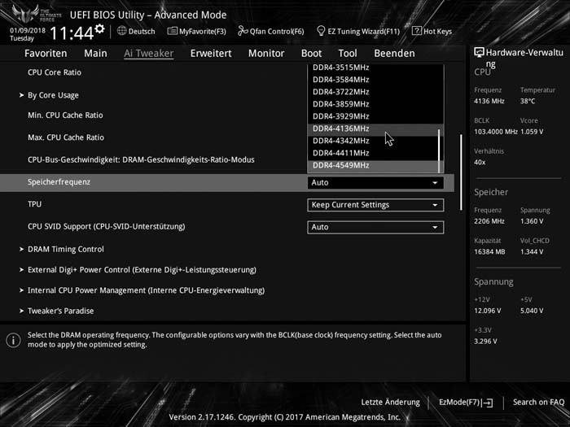Click the memory capacity 16384 MB value
Image resolution: width=570 pixels, height=427 pixels.
[489, 252]
